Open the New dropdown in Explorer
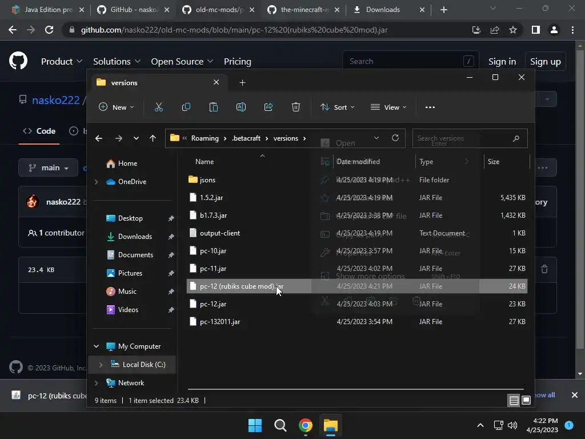Image resolution: width=585 pixels, height=439 pixels. click(117, 107)
